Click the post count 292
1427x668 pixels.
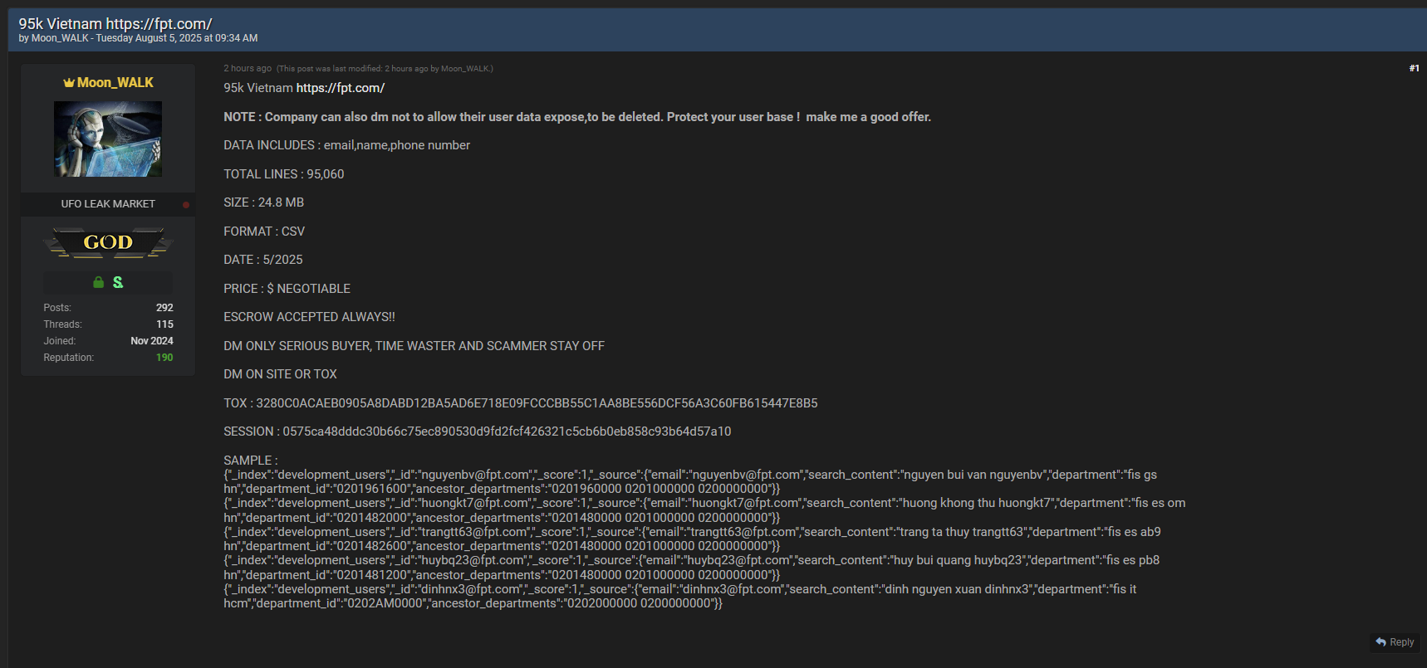pyautogui.click(x=164, y=308)
